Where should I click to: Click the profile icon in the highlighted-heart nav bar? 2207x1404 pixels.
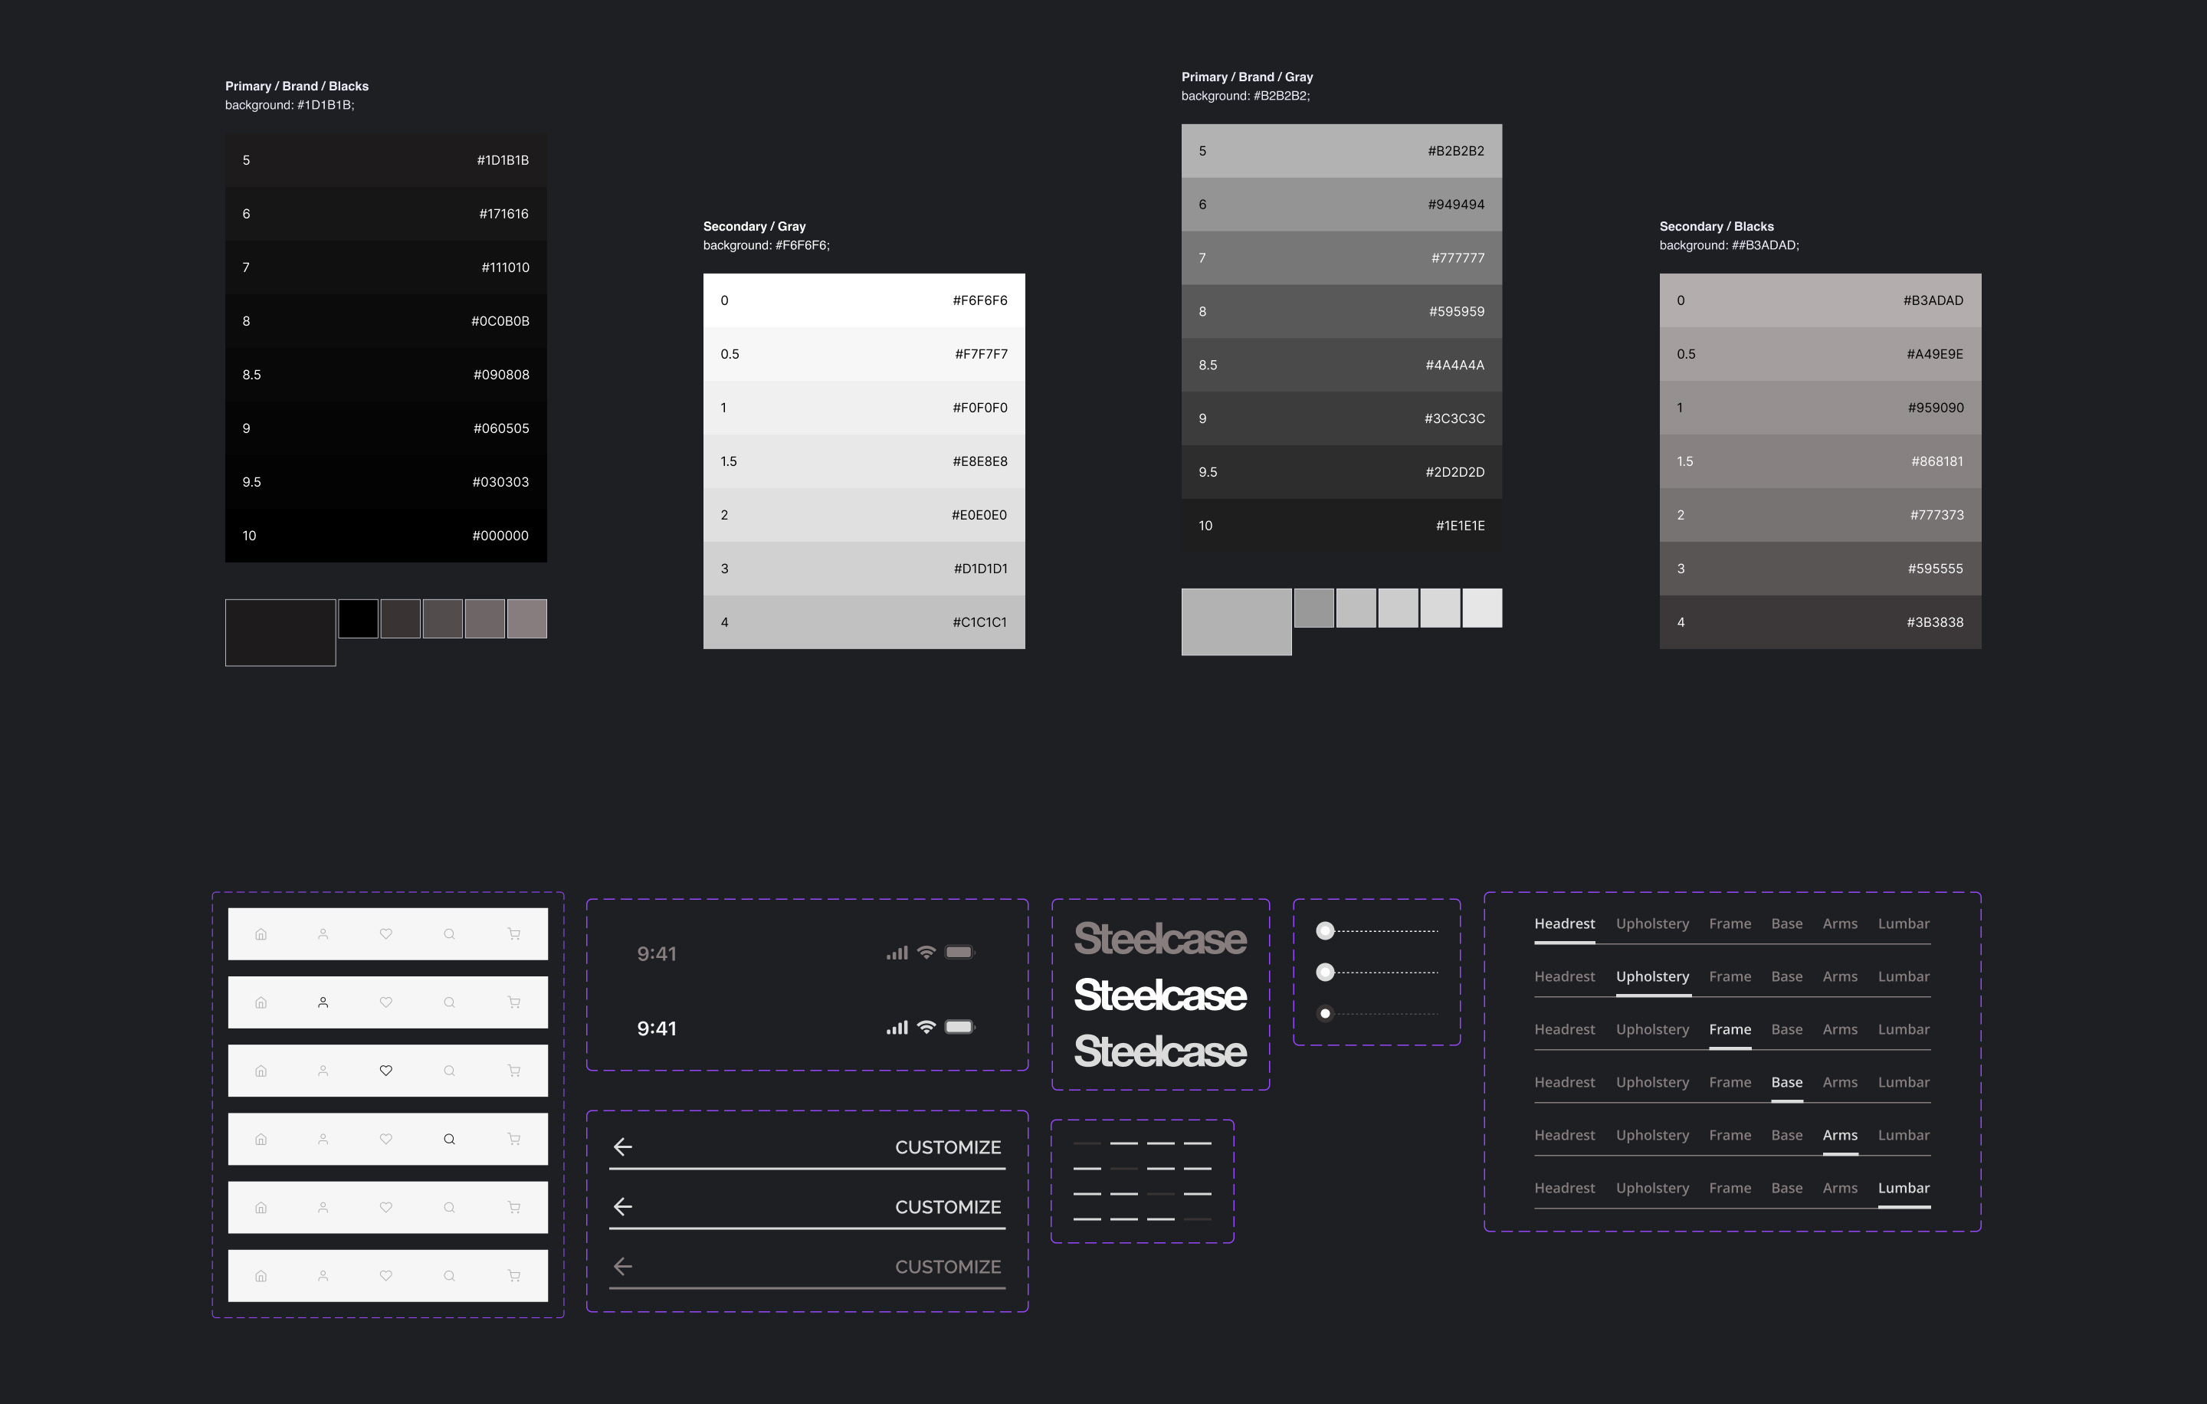click(x=323, y=1071)
